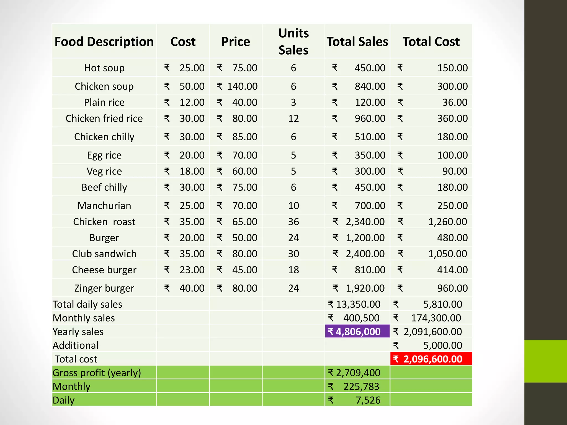Click the Manchurian units 10
This screenshot has height=425, width=567.
pyautogui.click(x=293, y=206)
